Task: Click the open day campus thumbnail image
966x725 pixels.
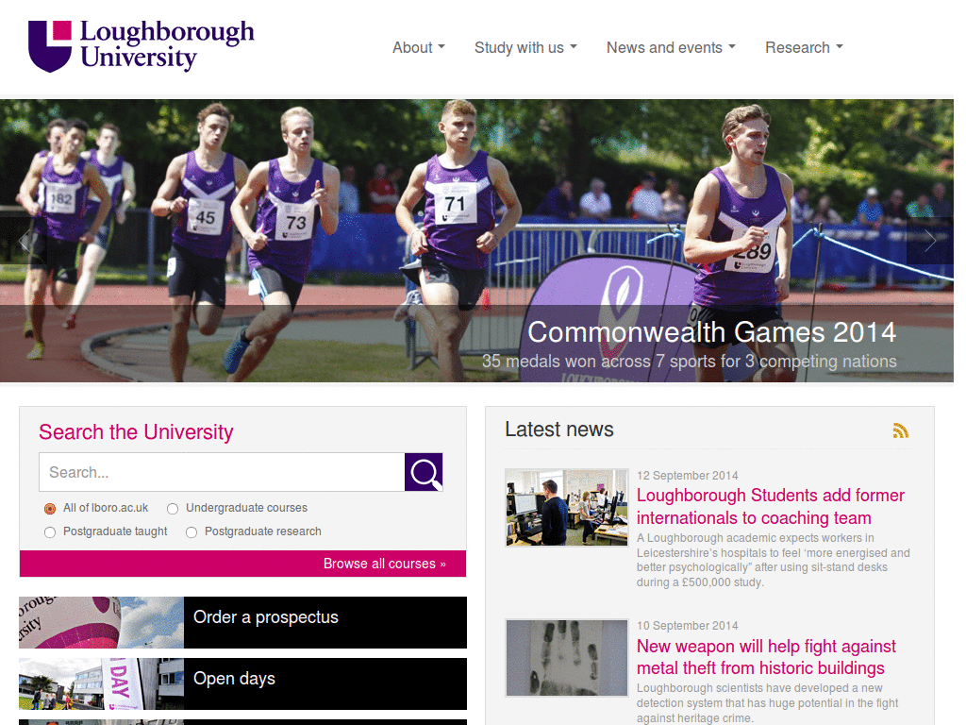Action: point(101,683)
